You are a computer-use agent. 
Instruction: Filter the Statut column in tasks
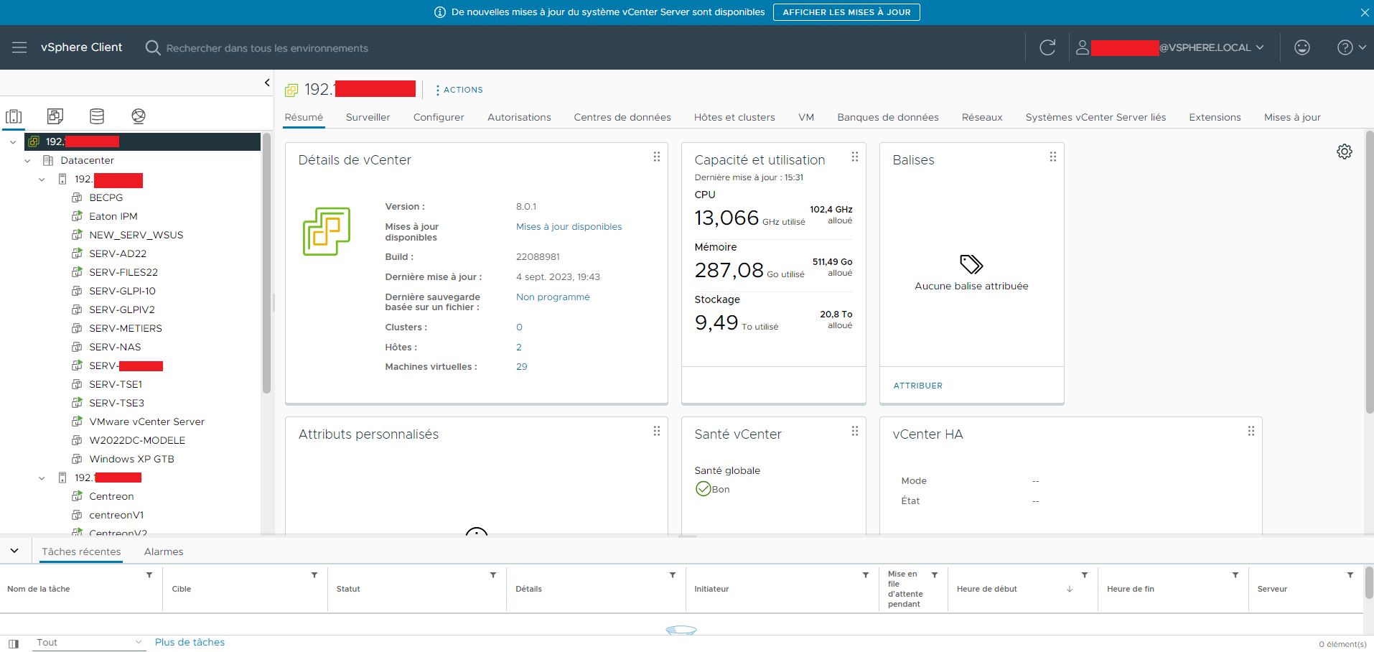coord(493,575)
